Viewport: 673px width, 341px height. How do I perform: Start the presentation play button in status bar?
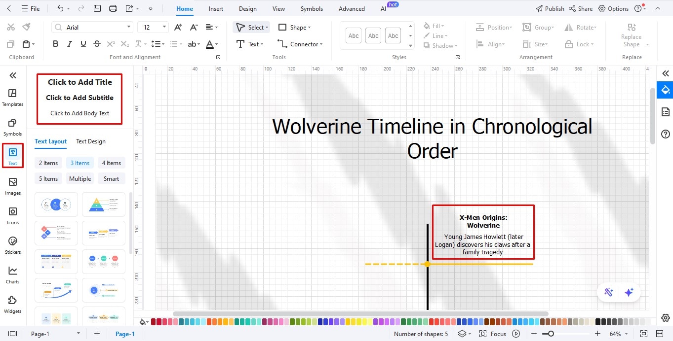(x=516, y=334)
